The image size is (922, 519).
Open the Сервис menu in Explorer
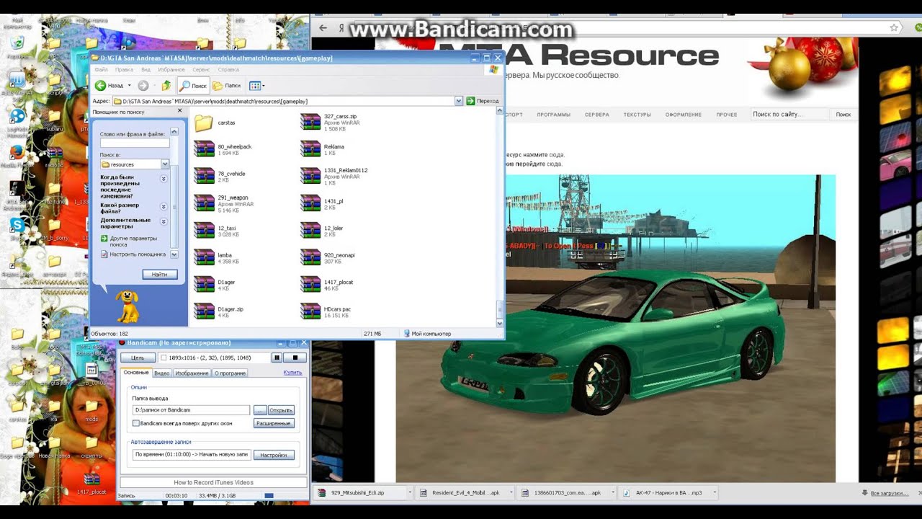(202, 70)
